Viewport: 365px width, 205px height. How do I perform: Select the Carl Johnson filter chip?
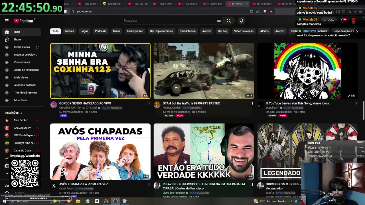pyautogui.click(x=188, y=31)
